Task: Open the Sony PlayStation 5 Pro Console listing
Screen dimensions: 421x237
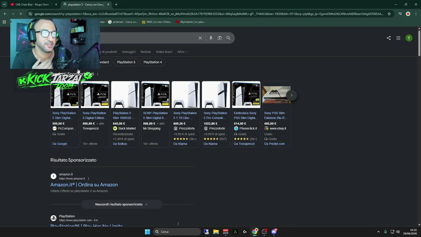Action: [x=216, y=114]
